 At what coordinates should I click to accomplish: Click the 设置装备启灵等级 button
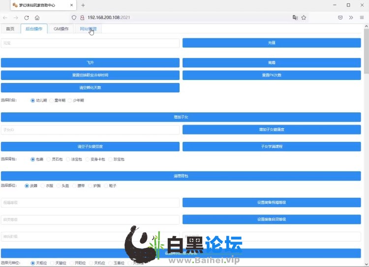point(272,219)
